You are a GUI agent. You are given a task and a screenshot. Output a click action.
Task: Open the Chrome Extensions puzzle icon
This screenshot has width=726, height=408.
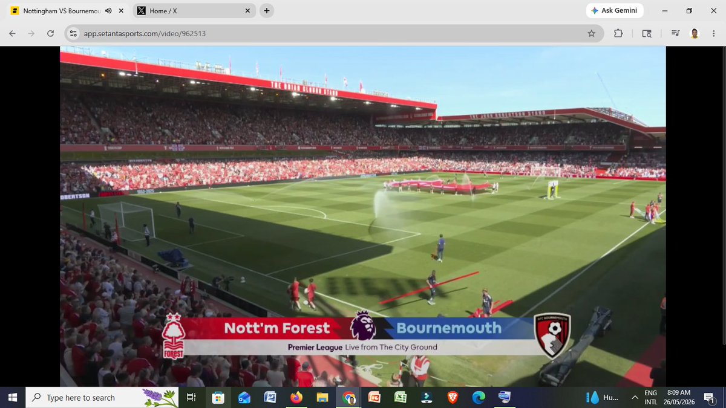pos(618,34)
